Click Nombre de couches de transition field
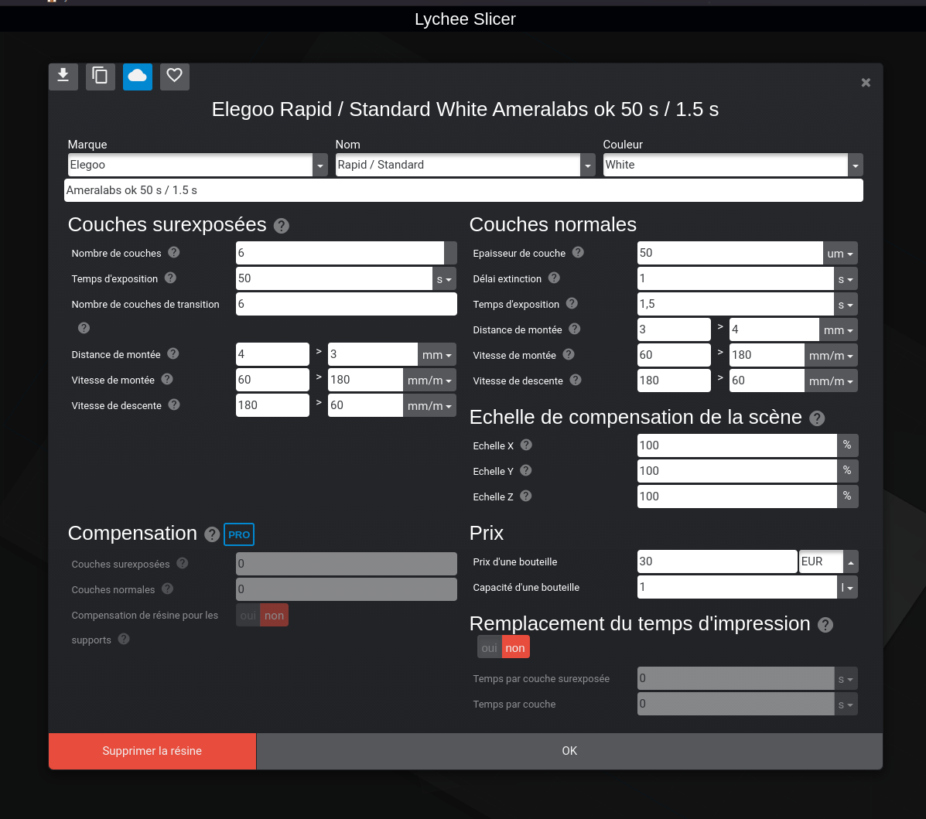926x819 pixels. [346, 304]
